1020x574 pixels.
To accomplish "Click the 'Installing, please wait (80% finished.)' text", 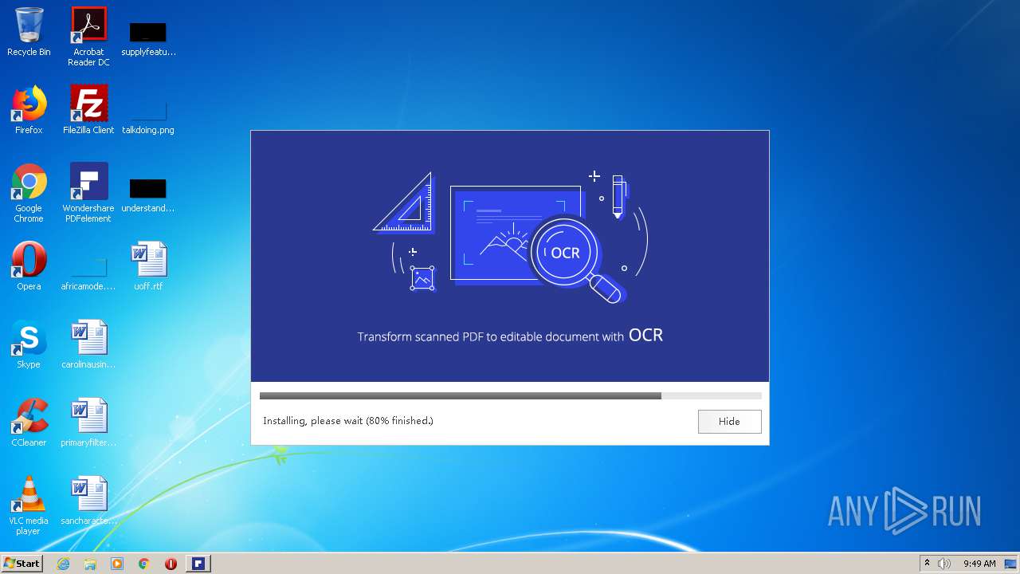I will pos(348,421).
